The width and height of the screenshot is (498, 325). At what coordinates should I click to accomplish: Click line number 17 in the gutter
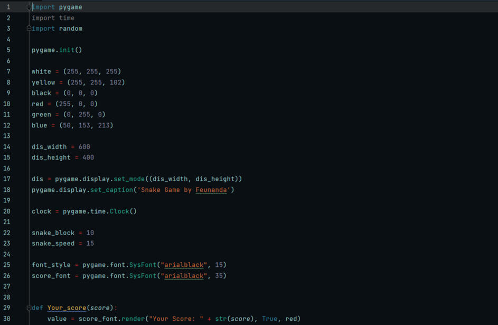pos(7,179)
